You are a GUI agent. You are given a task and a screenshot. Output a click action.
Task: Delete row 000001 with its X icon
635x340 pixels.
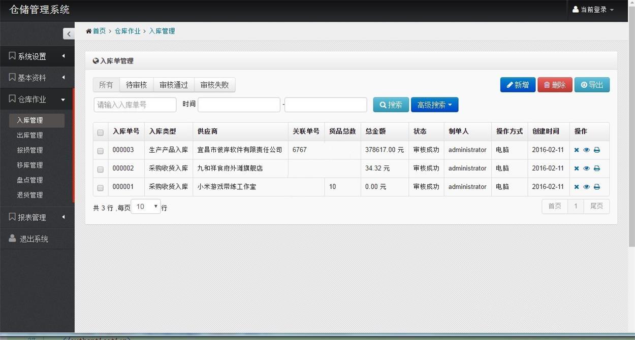tap(577, 187)
